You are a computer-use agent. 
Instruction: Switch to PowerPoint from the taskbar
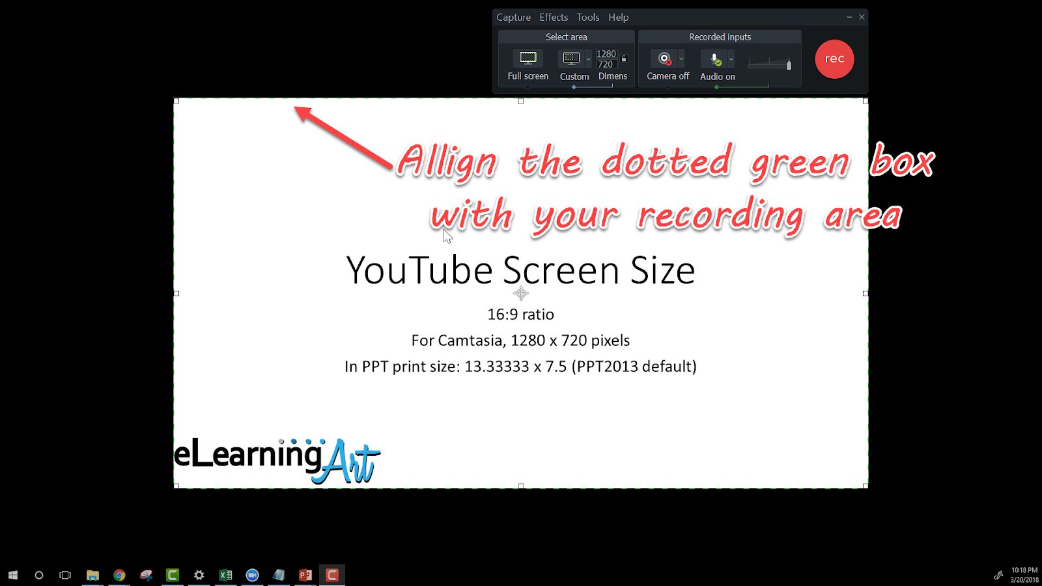point(305,575)
